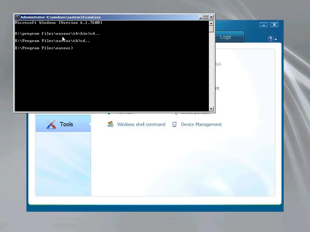Screen dimensions: 310x232
Task: Expand the help dropdown arrow
Action: click(276, 40)
